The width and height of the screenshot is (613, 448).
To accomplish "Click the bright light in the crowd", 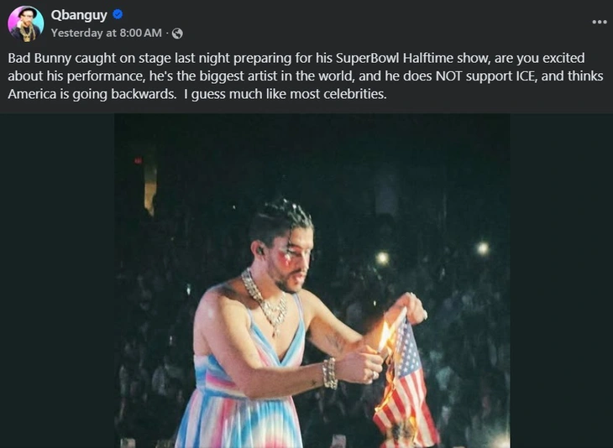I will click(482, 247).
